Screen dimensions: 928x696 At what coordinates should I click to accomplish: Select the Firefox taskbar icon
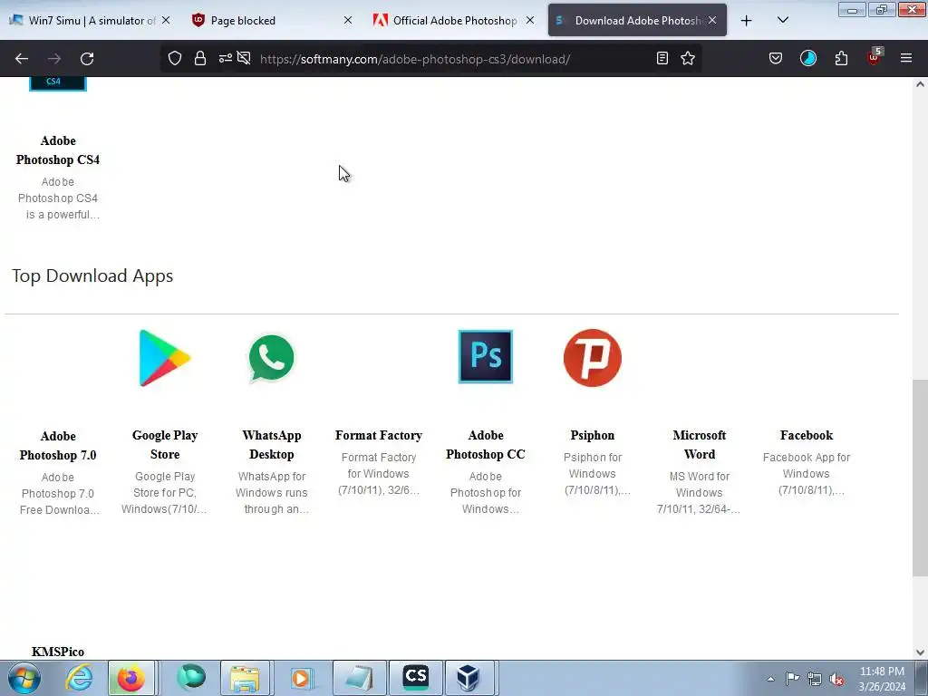point(131,678)
